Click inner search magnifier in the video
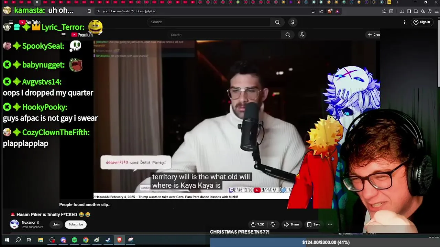Viewport: 440px width, 247px height. pos(288,35)
